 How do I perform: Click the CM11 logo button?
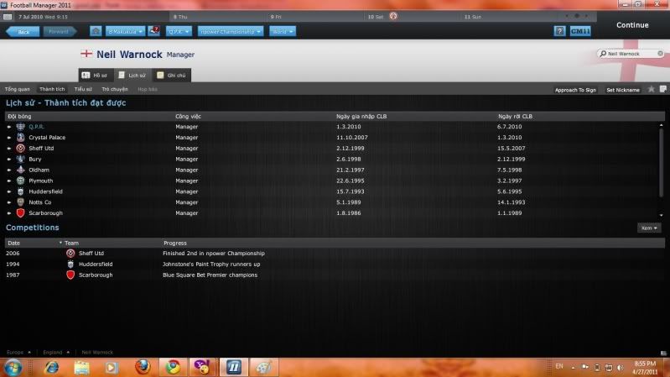coord(580,31)
